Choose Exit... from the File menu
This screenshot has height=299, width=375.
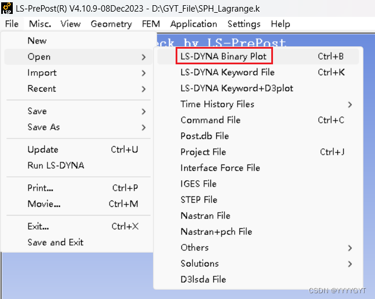tap(78, 227)
